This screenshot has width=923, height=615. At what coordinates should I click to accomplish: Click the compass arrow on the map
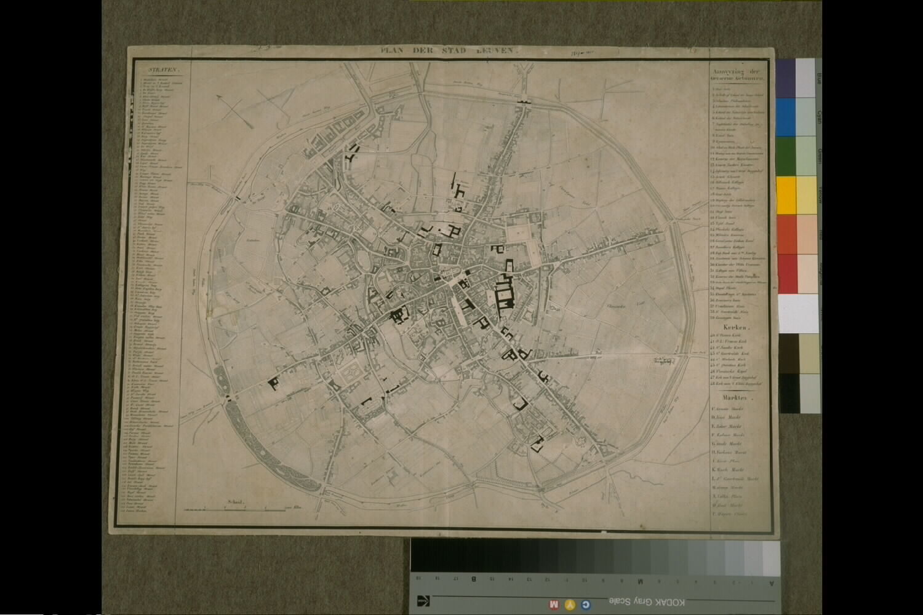(235, 111)
